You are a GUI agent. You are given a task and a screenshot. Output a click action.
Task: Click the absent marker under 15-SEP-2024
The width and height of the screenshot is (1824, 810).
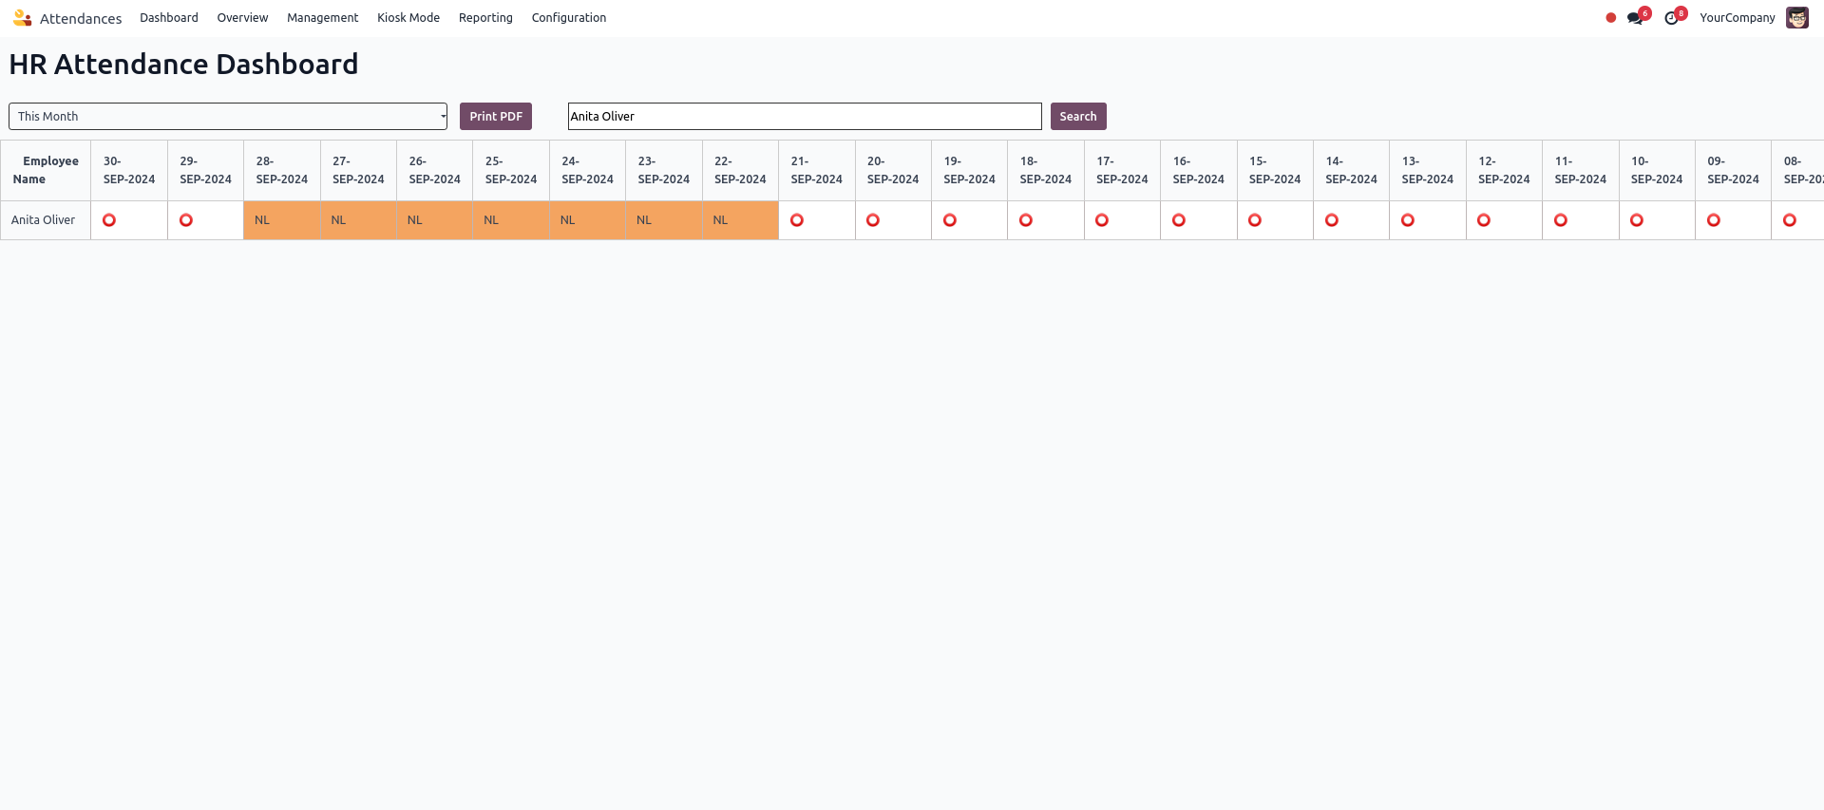click(x=1255, y=220)
